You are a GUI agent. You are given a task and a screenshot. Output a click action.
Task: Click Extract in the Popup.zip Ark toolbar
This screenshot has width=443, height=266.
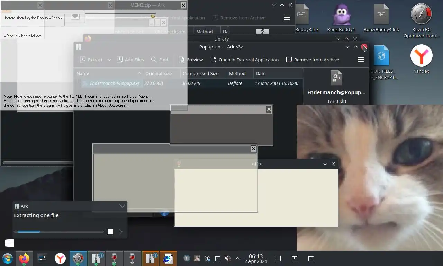91,60
